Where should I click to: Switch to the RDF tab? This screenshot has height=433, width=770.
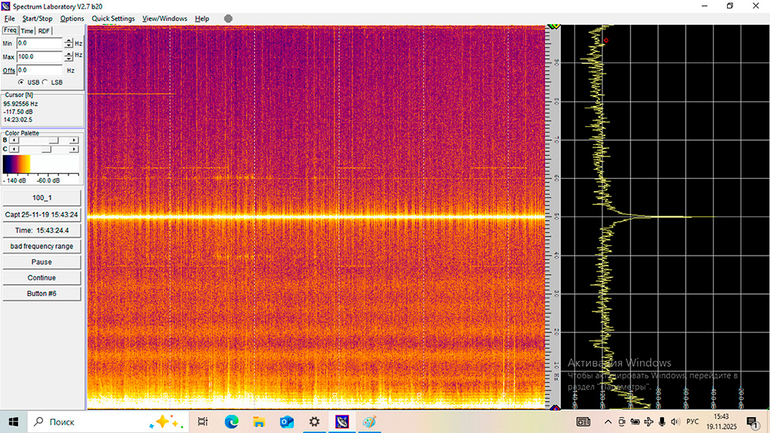point(43,31)
